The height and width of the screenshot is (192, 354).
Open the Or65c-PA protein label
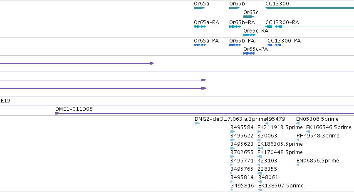click(x=255, y=49)
